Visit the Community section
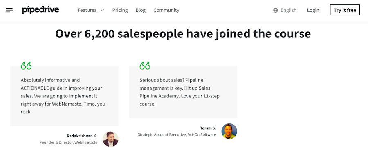368x163 pixels. coord(166,10)
